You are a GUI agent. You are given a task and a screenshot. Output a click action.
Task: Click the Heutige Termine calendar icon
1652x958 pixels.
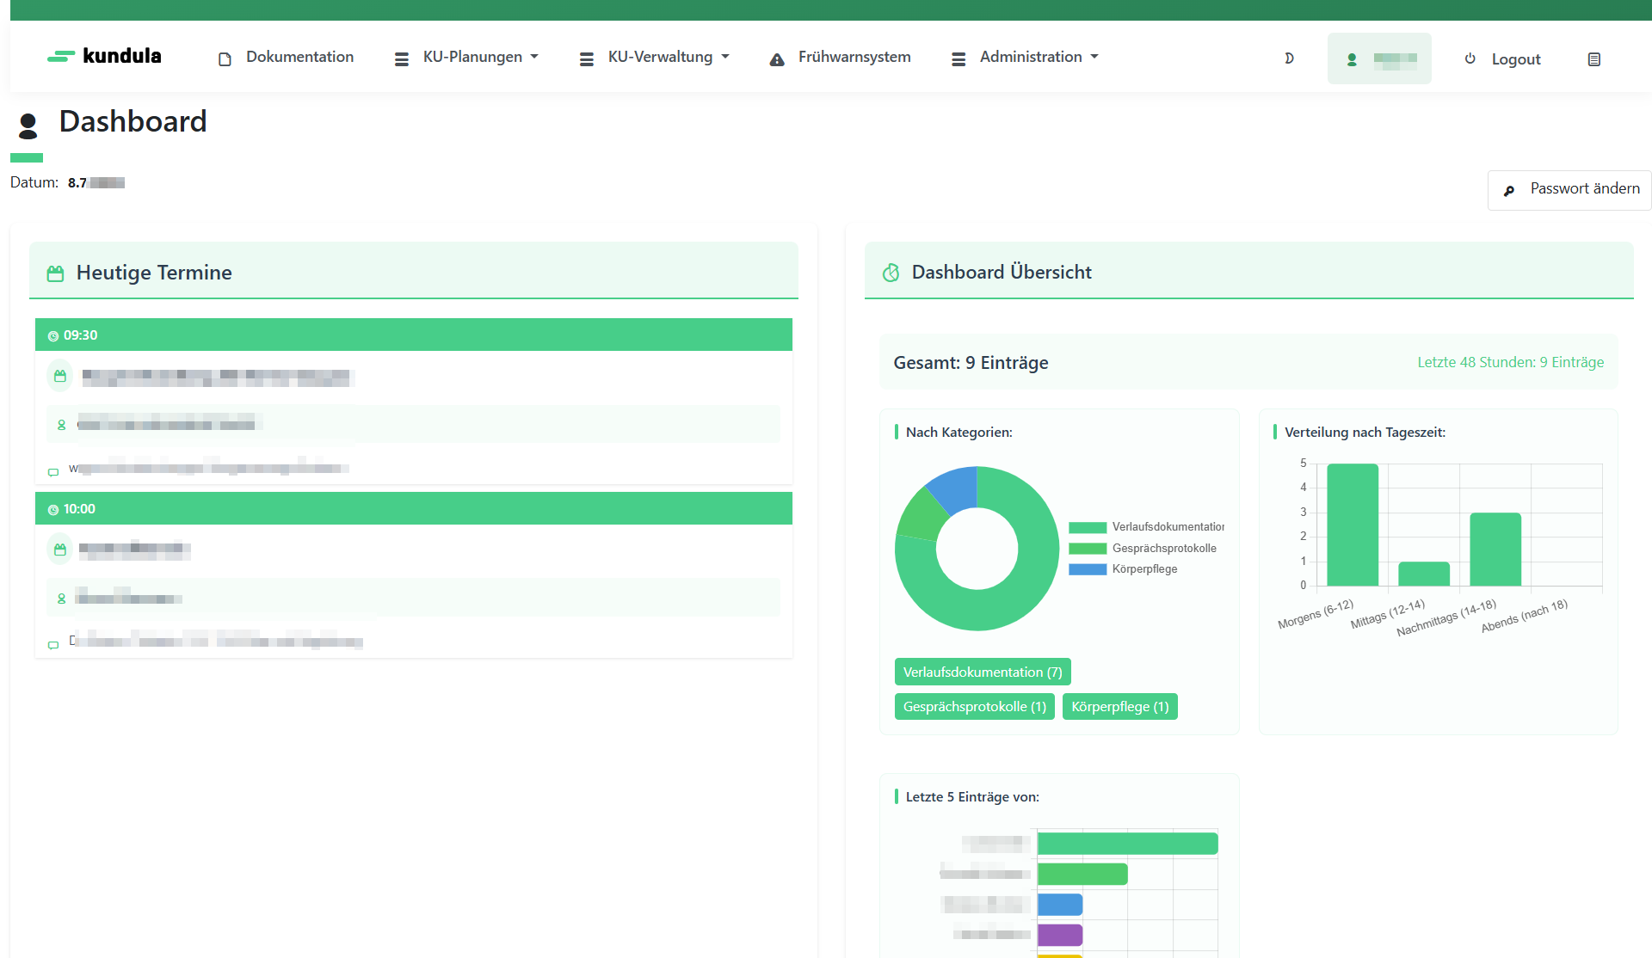(56, 273)
